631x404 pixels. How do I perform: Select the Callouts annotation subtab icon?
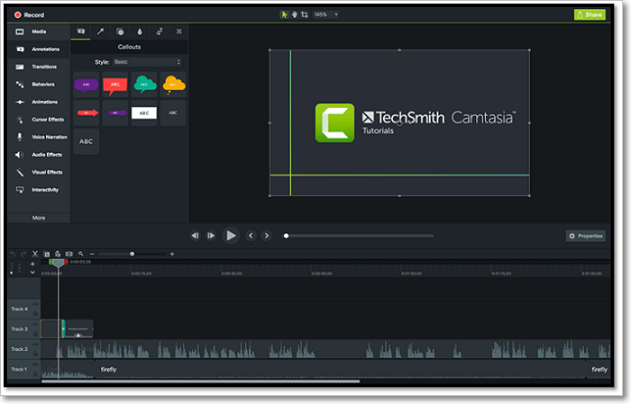pos(80,31)
